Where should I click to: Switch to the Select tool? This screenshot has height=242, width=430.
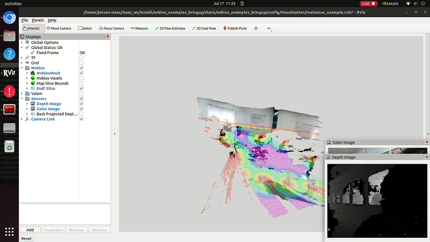pyautogui.click(x=86, y=28)
